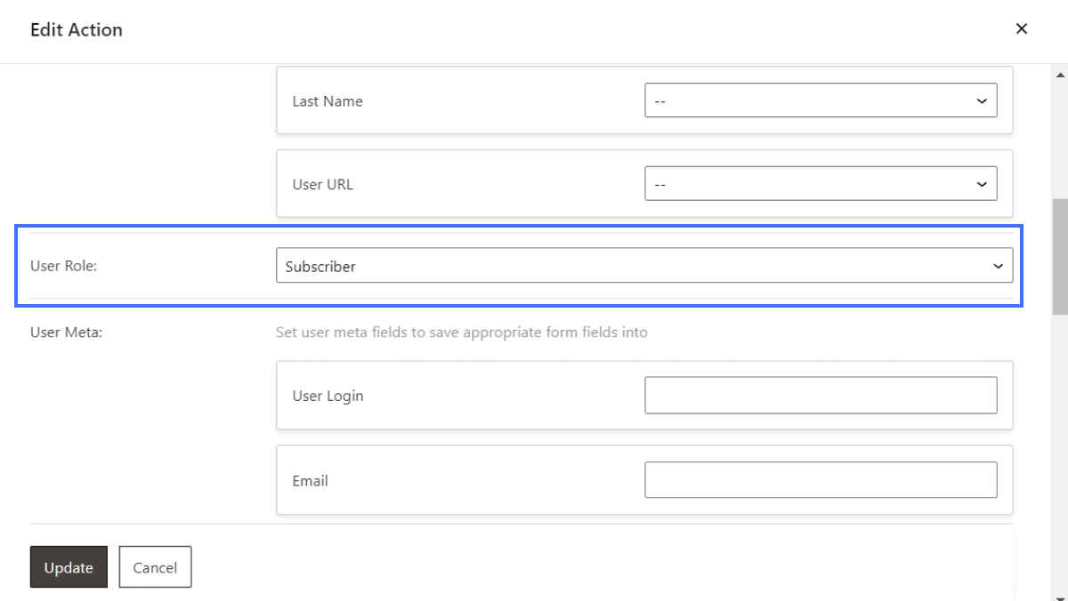Click the Cancel button

155,566
